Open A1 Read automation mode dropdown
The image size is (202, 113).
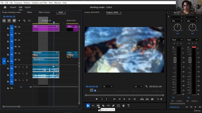tap(177, 40)
